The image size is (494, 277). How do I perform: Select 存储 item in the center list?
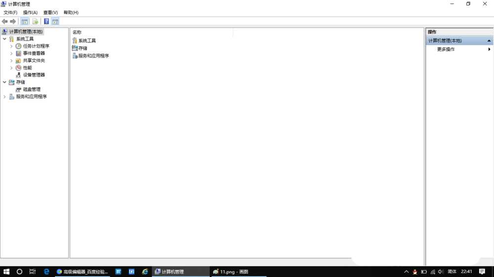click(82, 48)
